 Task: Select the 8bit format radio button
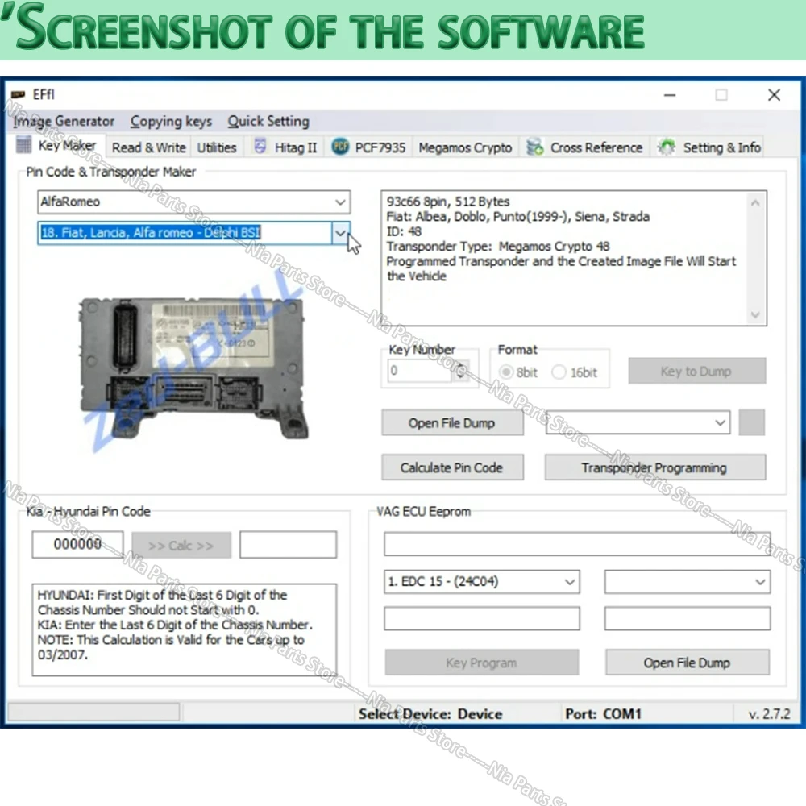(x=506, y=372)
